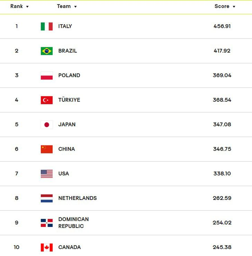Select the TÜRKIYE team name
This screenshot has width=252, height=256.
(69, 100)
